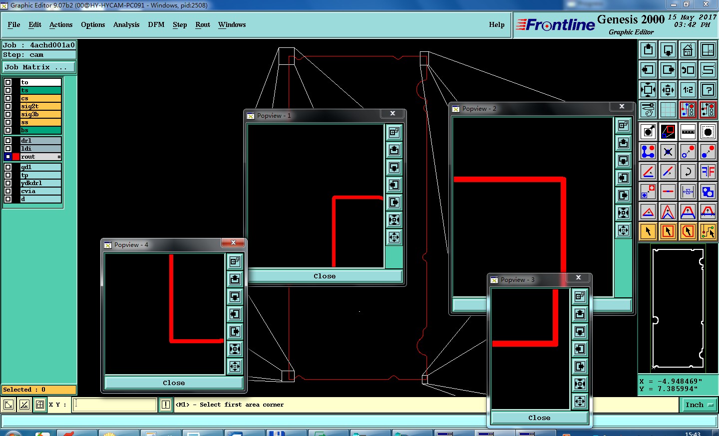Click the blue X intersection snap icon
This screenshot has width=719, height=436.
[x=668, y=152]
